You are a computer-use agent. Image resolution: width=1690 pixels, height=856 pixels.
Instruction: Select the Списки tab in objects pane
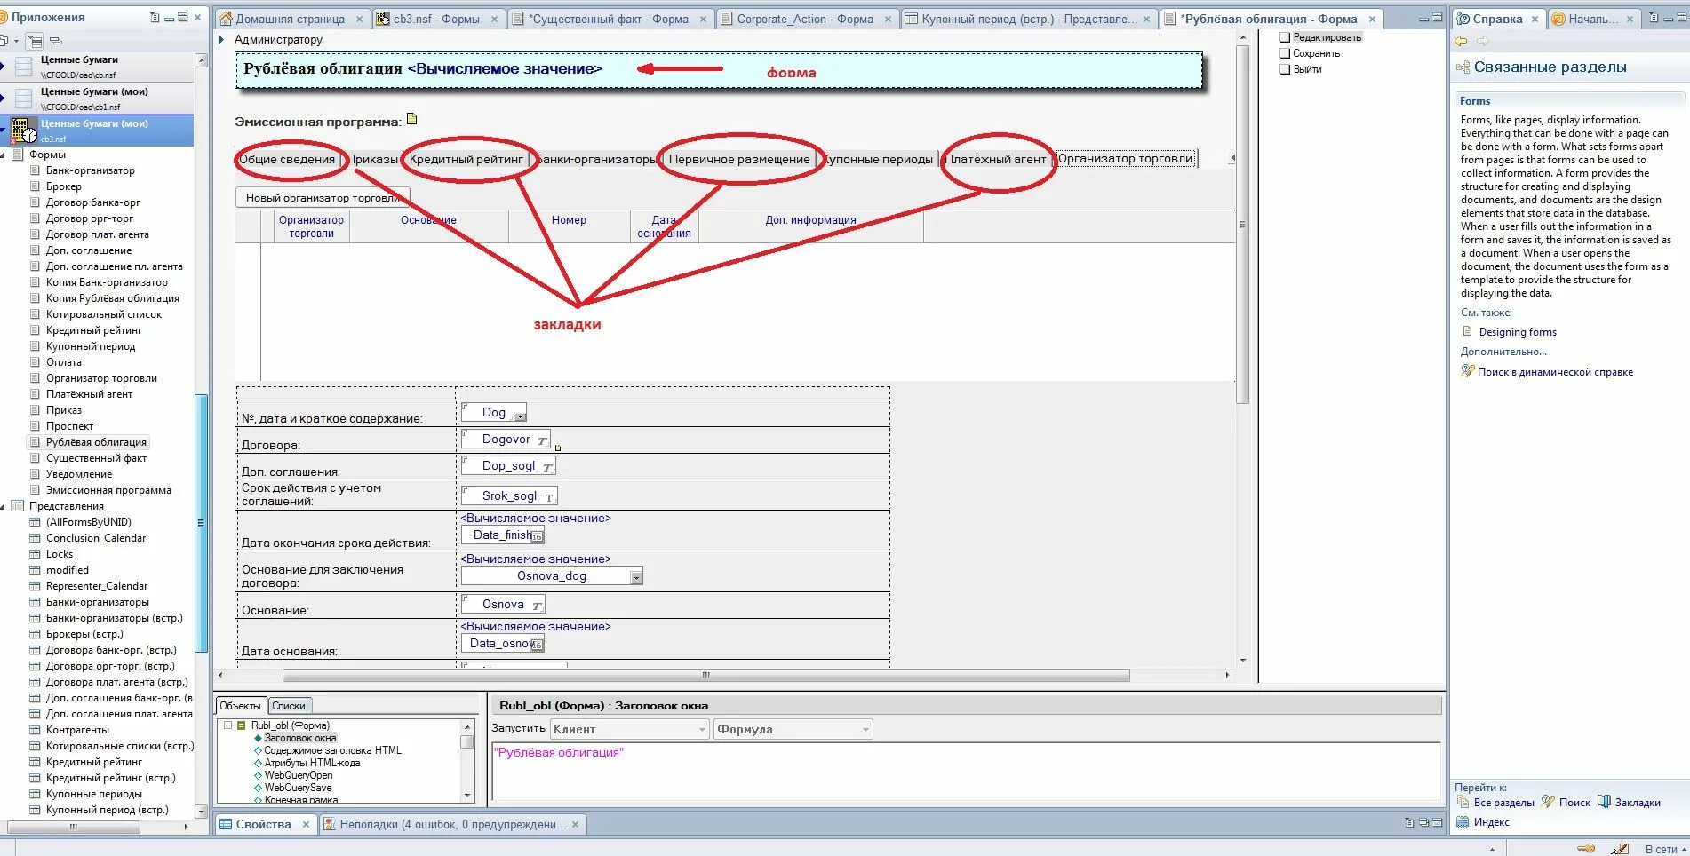click(x=289, y=706)
